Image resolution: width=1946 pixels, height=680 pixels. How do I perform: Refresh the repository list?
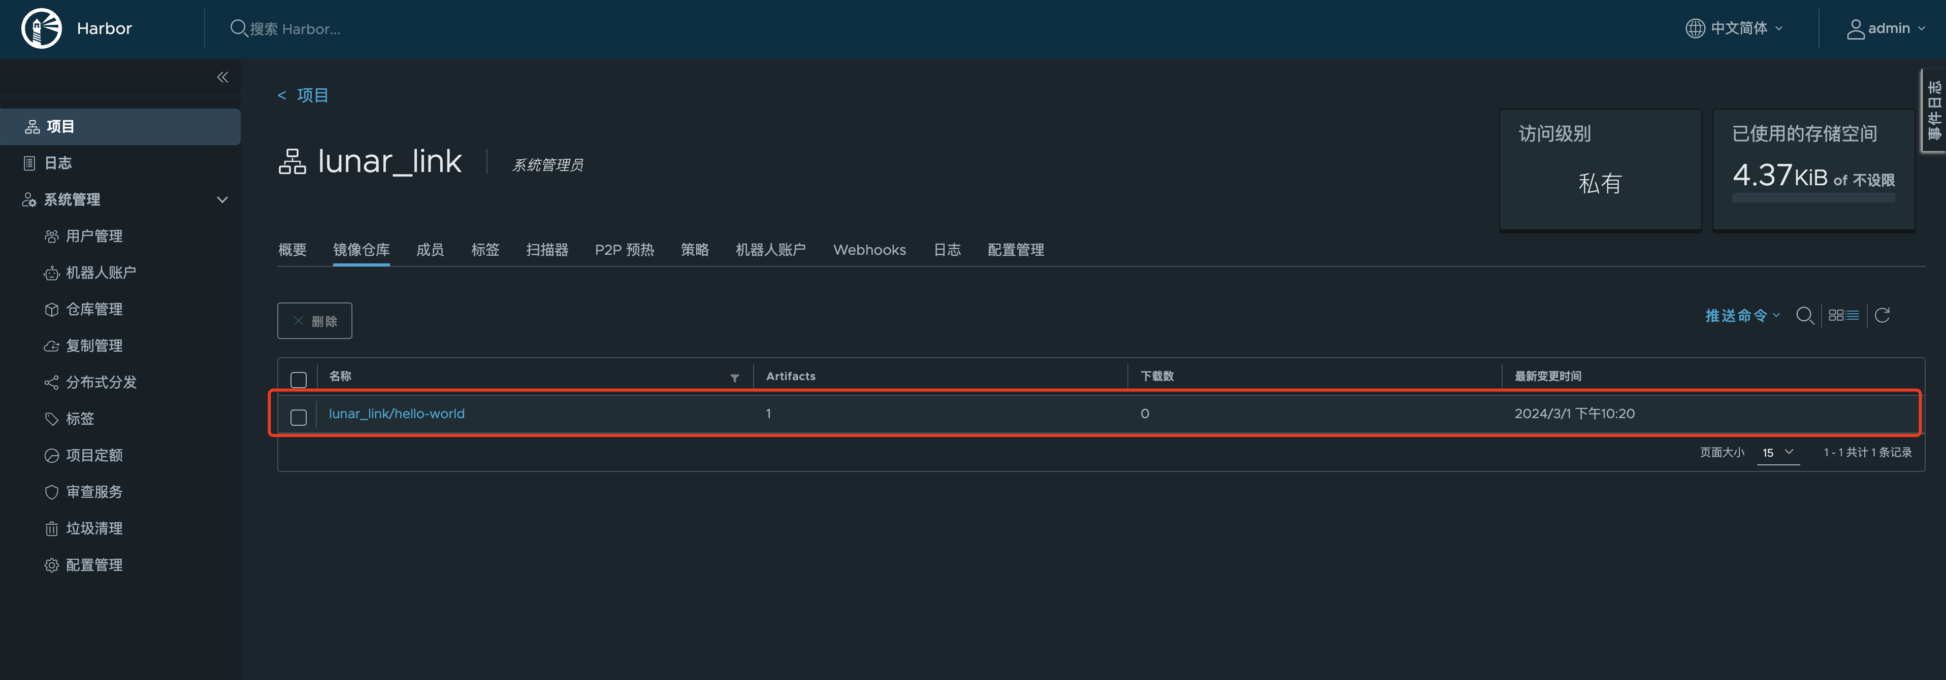pyautogui.click(x=1882, y=316)
